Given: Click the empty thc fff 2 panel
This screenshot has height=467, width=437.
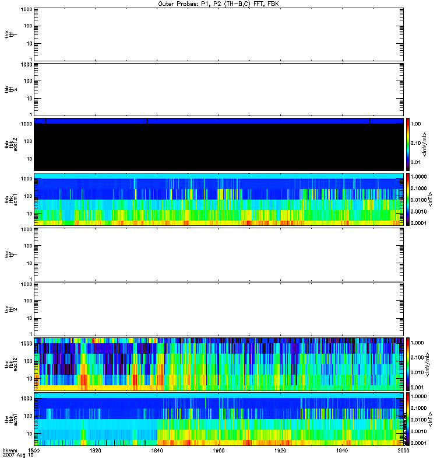Looking at the screenshot, I should pos(218,309).
